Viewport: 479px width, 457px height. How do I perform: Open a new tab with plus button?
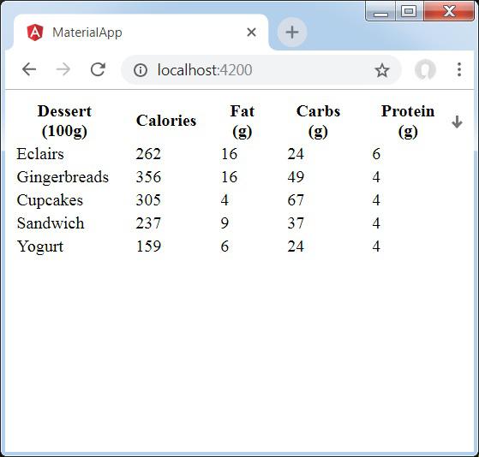point(292,32)
